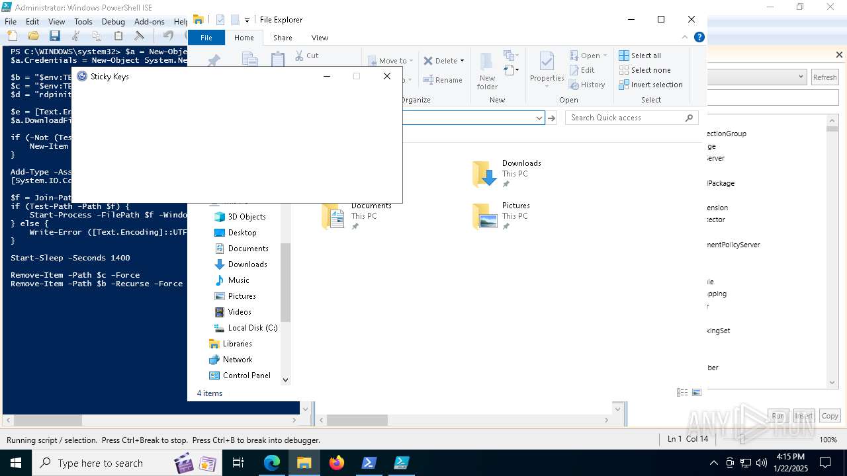Switch Explorer to large icons view

click(697, 393)
